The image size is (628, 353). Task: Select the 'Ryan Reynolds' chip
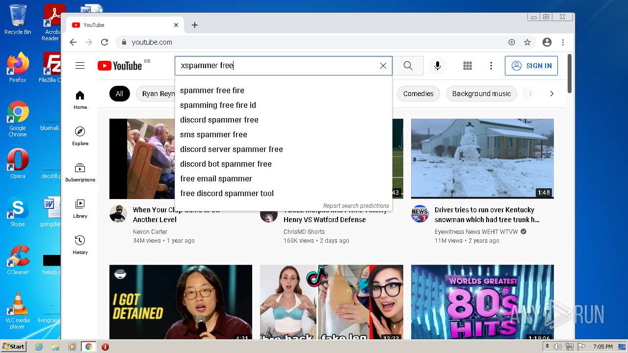click(x=156, y=94)
